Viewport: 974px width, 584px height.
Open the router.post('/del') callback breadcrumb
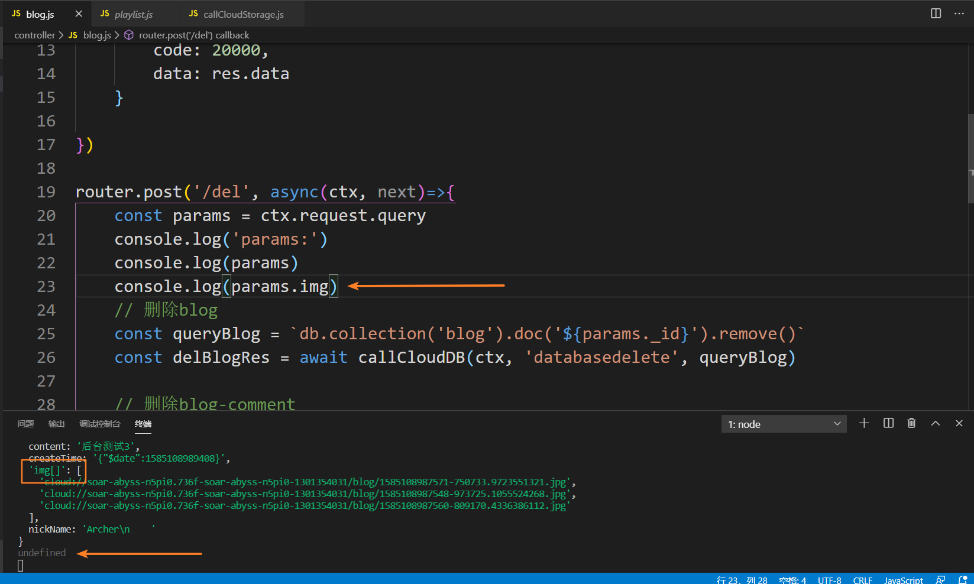[194, 35]
